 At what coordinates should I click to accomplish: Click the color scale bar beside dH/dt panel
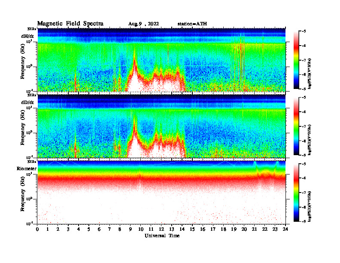coord(296,60)
